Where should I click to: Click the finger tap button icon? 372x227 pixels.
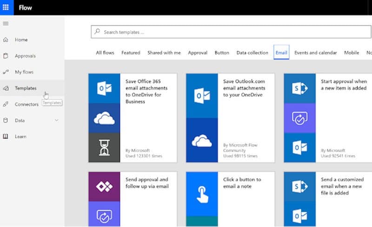(x=202, y=194)
